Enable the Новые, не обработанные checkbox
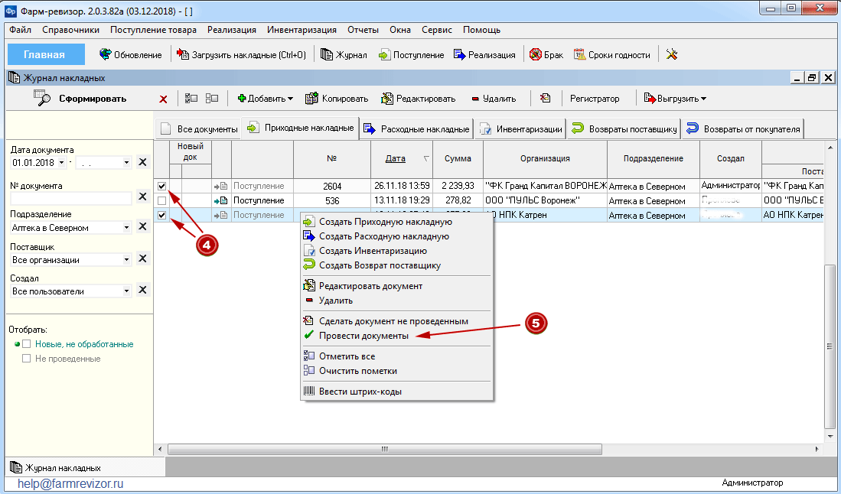This screenshot has height=494, width=841. coord(26,344)
